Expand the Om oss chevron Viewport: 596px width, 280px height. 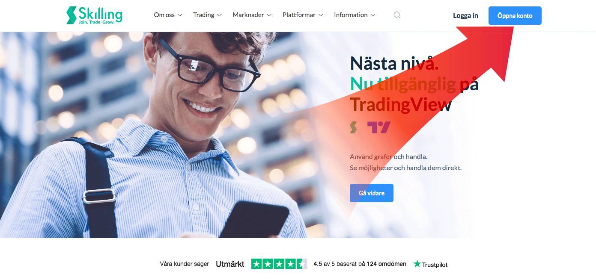coord(180,15)
